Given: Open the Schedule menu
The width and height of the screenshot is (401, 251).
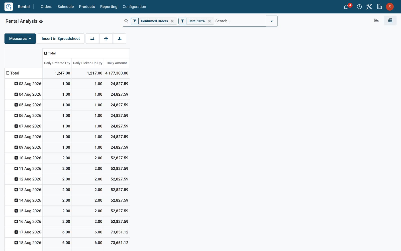Looking at the screenshot, I should click(65, 7).
